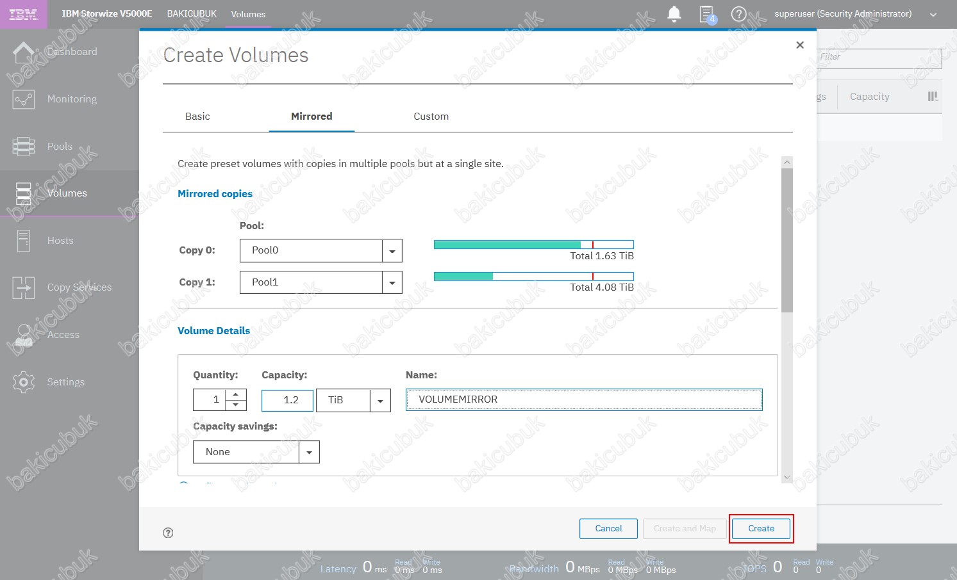Click the Bandwidth performance label
Viewport: 957px width, 580px height.
click(535, 569)
